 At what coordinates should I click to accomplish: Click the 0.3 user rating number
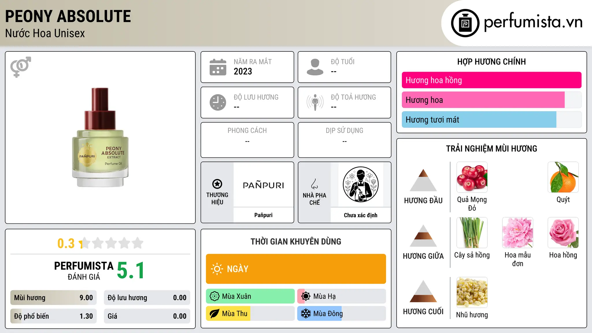point(66,243)
